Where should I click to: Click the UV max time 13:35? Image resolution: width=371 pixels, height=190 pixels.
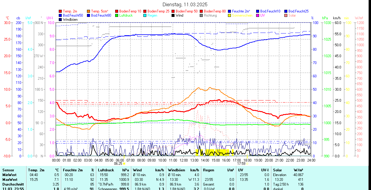click(244, 180)
